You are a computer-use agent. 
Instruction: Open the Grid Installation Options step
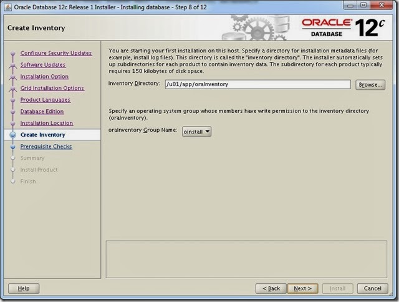[52, 88]
